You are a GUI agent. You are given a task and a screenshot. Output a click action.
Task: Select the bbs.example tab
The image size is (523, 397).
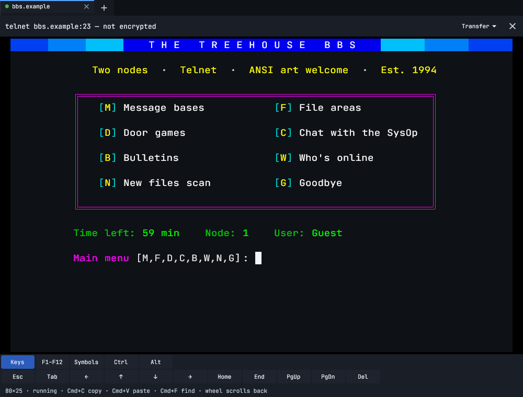pyautogui.click(x=47, y=7)
